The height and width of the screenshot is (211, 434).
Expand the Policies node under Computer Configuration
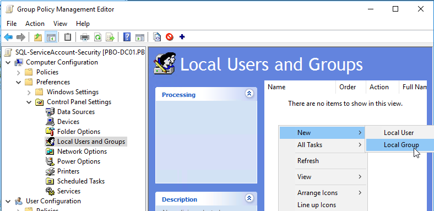pyautogui.click(x=19, y=72)
